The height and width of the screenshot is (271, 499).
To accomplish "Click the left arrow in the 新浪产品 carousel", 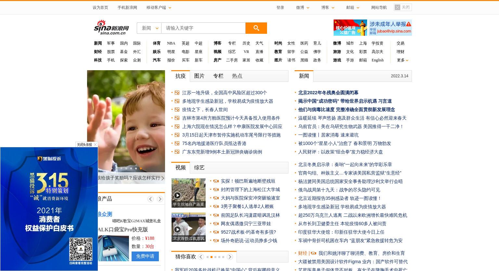I will [150, 199].
